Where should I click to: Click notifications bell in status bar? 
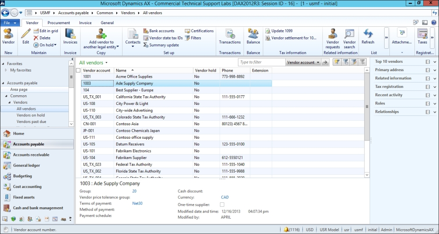click(286, 230)
